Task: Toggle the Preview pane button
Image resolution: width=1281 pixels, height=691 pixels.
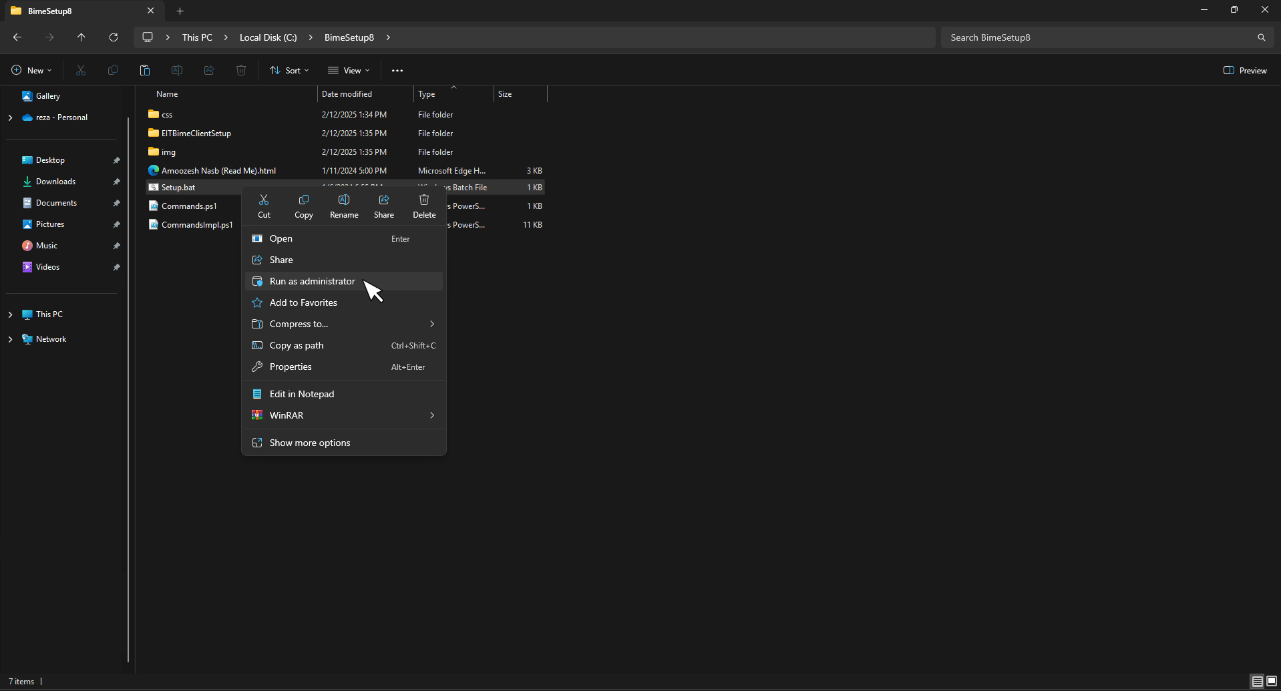Action: click(x=1245, y=70)
